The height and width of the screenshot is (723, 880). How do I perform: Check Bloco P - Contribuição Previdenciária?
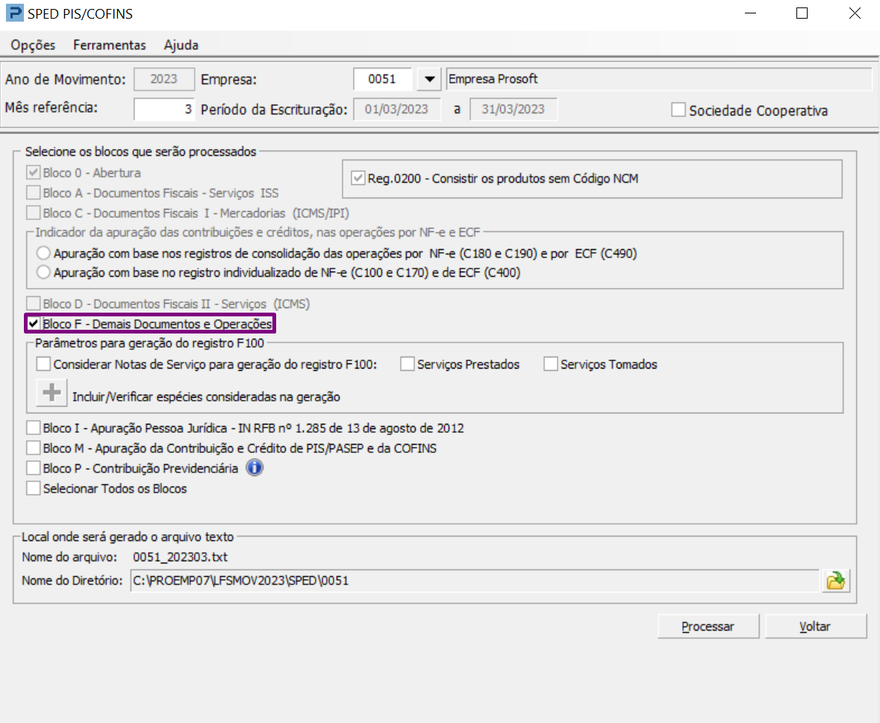[x=33, y=469]
